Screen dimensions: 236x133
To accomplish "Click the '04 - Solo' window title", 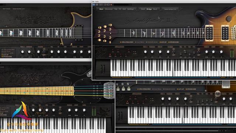I will click(95, 1).
